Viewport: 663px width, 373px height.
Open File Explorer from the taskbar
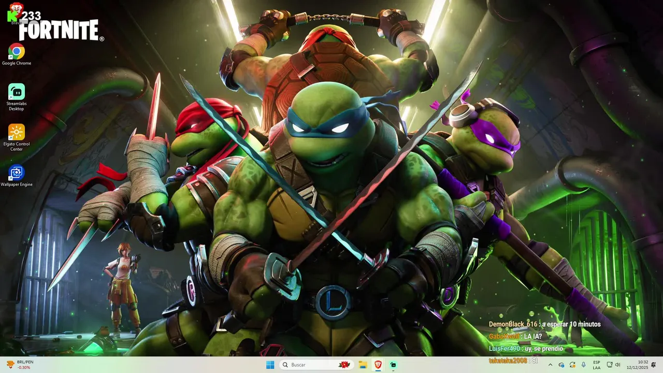click(363, 365)
